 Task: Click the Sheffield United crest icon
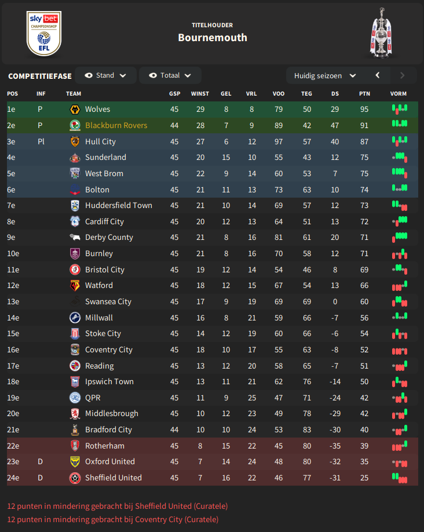click(75, 478)
